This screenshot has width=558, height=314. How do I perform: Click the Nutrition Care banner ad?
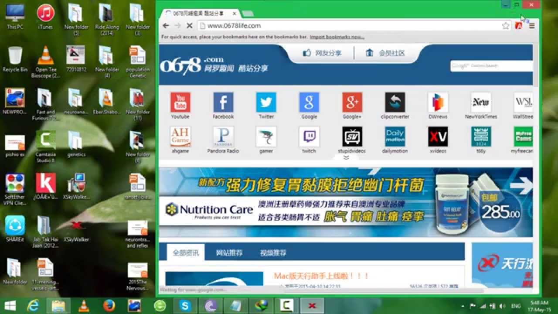tap(346, 202)
